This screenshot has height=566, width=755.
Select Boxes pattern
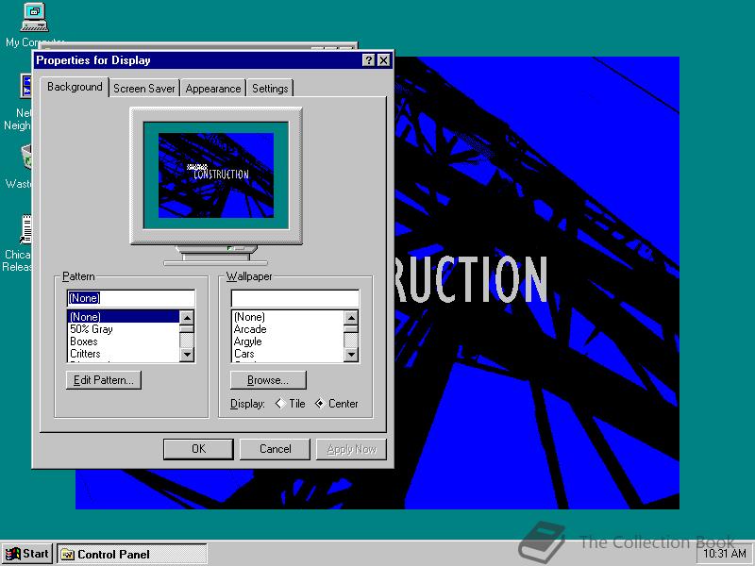(124, 341)
